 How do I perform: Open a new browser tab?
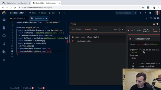tap(64, 3)
